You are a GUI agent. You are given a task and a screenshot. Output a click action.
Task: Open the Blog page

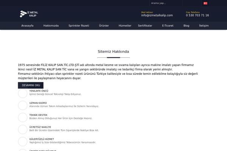[x=186, y=26]
